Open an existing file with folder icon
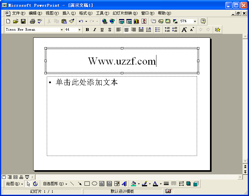Screen dimensions: 249x196 [x=15, y=21]
